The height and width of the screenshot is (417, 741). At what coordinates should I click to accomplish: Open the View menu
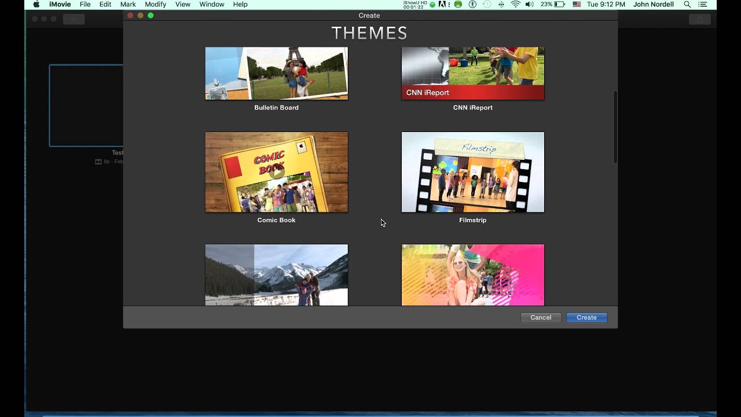[x=183, y=4]
